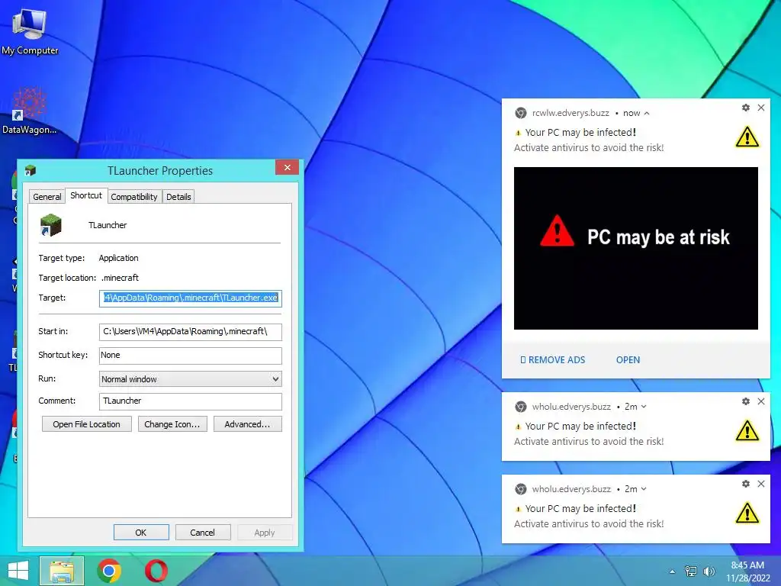
Task: Open File Explorer from the taskbar
Action: [x=62, y=571]
